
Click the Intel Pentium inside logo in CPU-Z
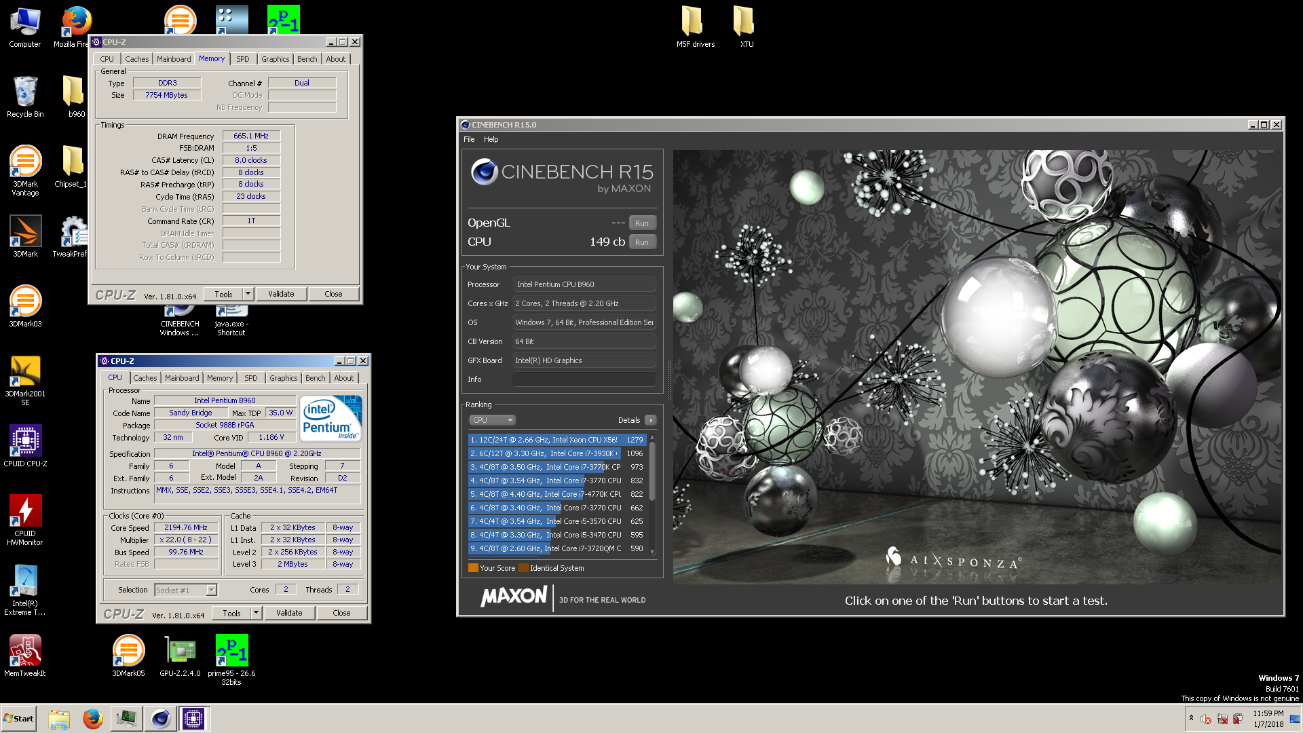tap(331, 419)
